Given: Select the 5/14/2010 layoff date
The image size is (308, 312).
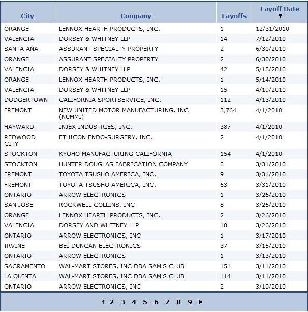Looking at the screenshot, I should point(270,80).
